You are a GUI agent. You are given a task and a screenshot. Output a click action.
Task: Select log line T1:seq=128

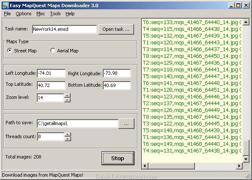[x=192, y=90]
